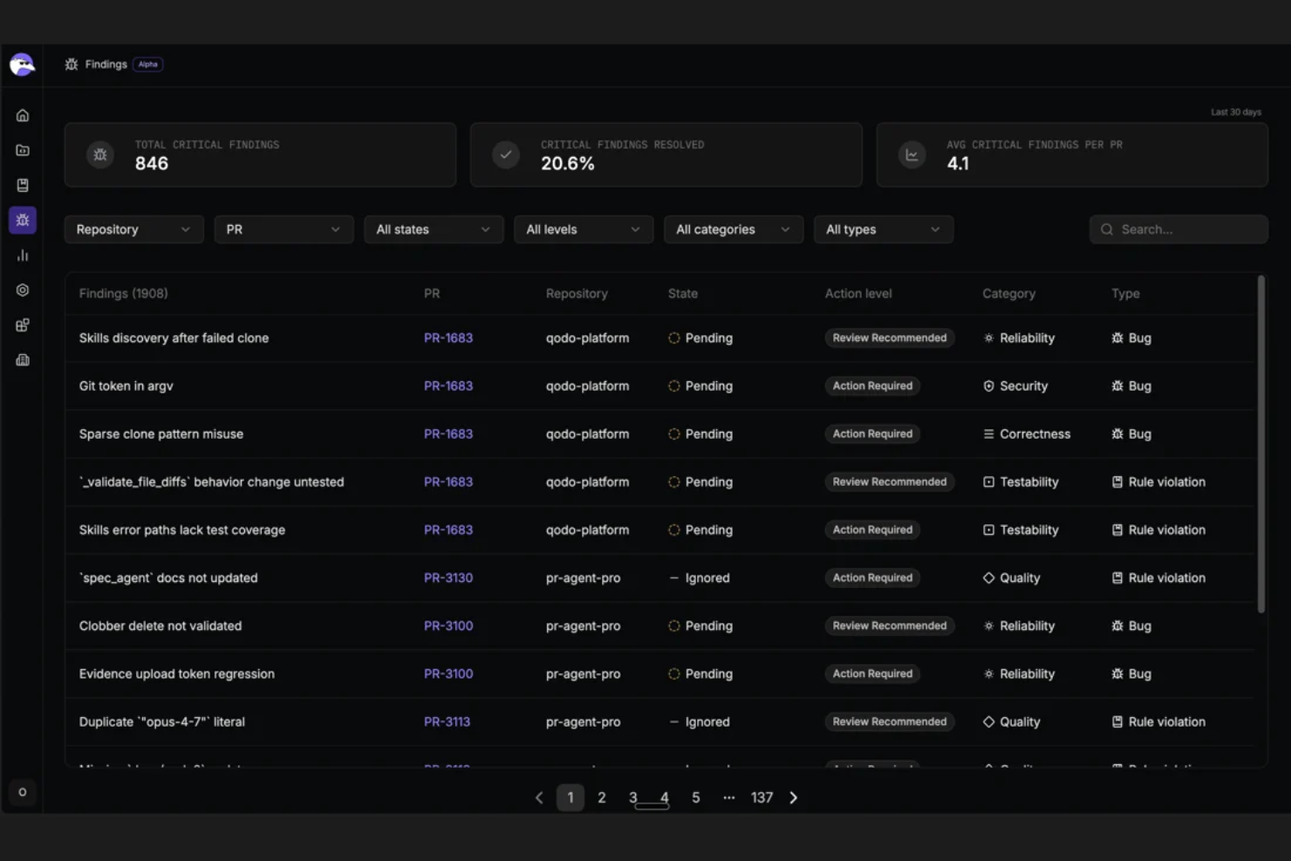Sort by Action level column header
This screenshot has width=1291, height=861.
(x=858, y=293)
